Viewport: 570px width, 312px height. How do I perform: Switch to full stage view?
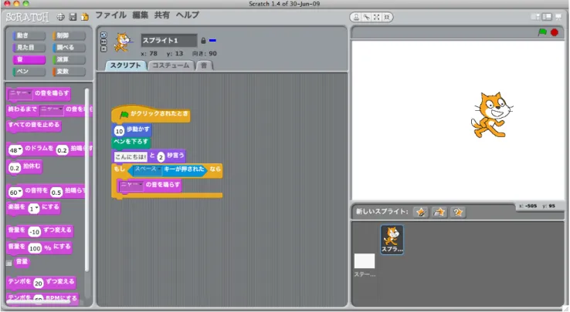pyautogui.click(x=547, y=17)
